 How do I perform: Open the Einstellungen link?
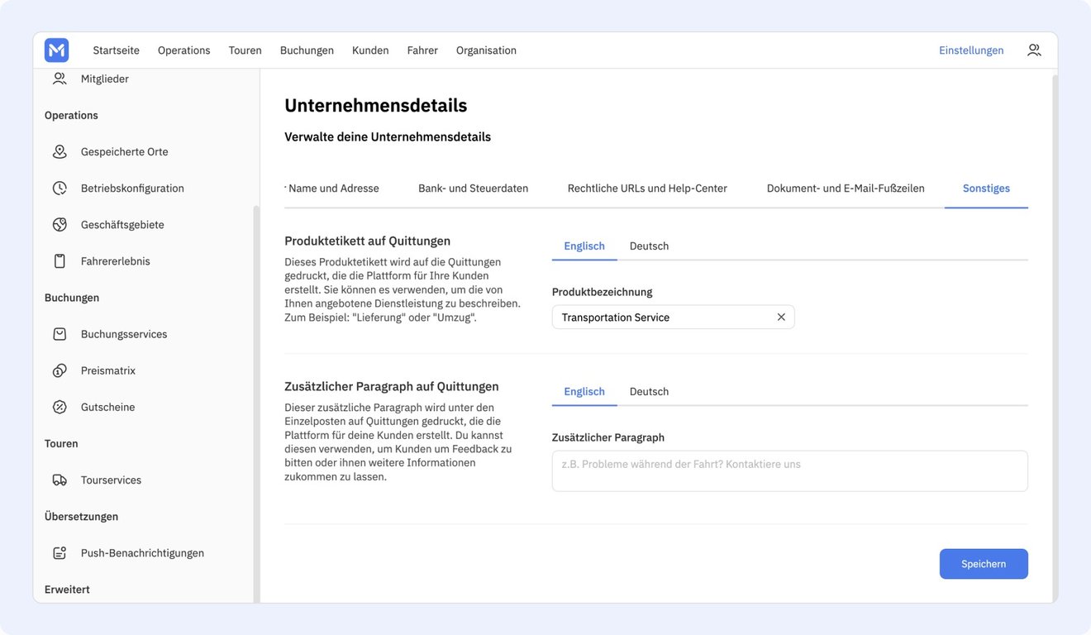[x=971, y=50]
